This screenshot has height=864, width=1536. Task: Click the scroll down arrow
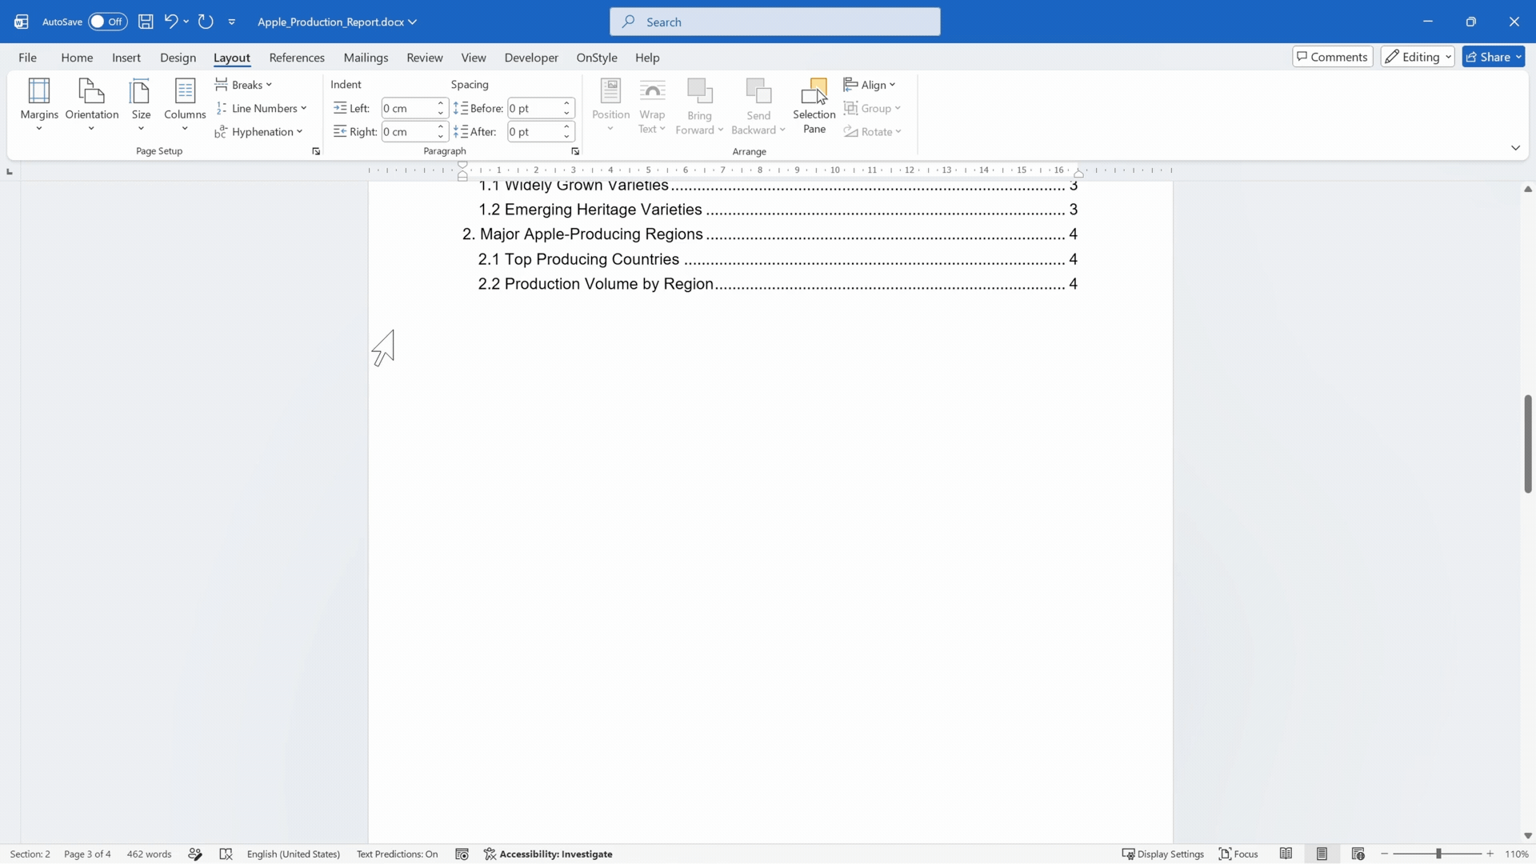point(1527,835)
